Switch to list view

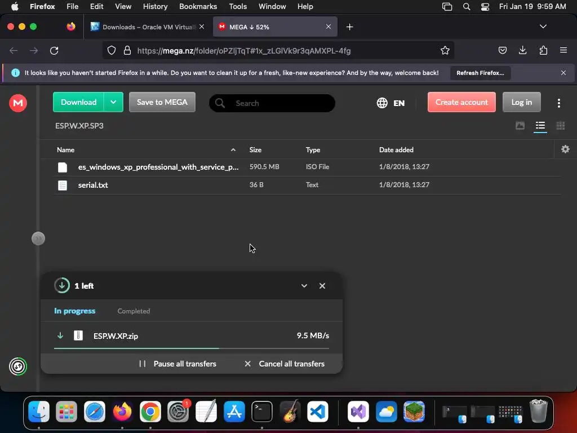pos(540,126)
